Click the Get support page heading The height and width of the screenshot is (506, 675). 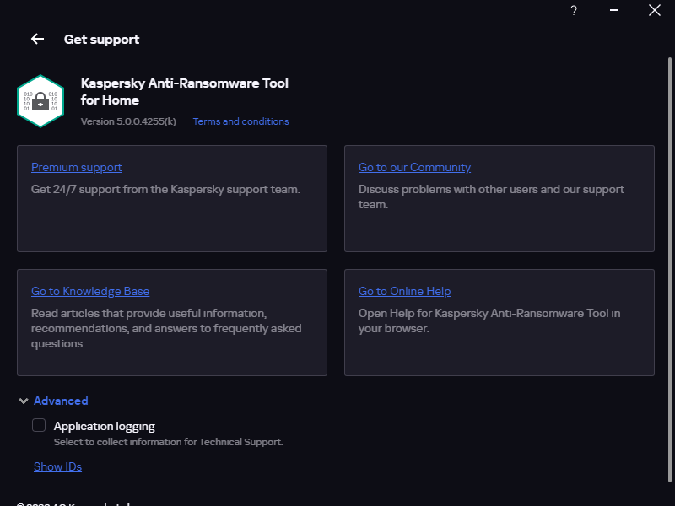point(101,39)
